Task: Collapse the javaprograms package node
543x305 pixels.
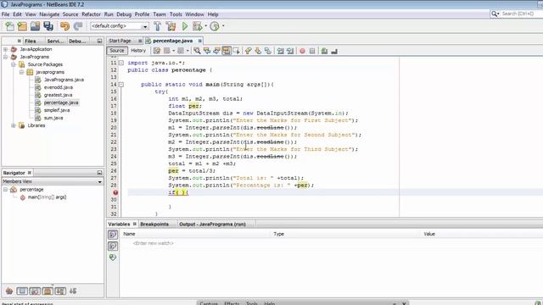Action: pyautogui.click(x=21, y=72)
